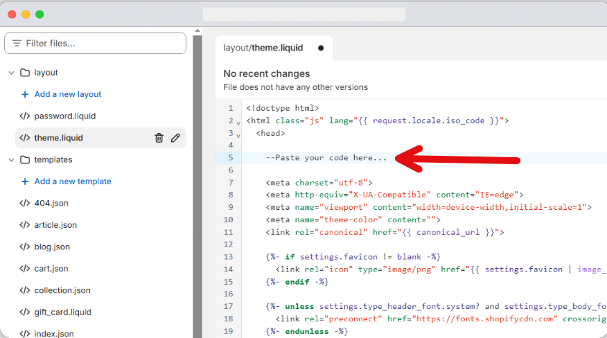Open password.liquid file
Screen dimensions: 607x338
tap(64, 116)
